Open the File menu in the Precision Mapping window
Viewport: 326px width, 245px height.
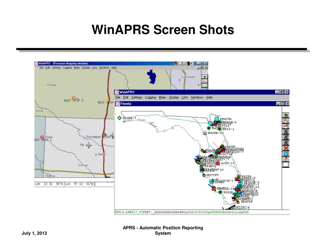[x=42, y=68]
